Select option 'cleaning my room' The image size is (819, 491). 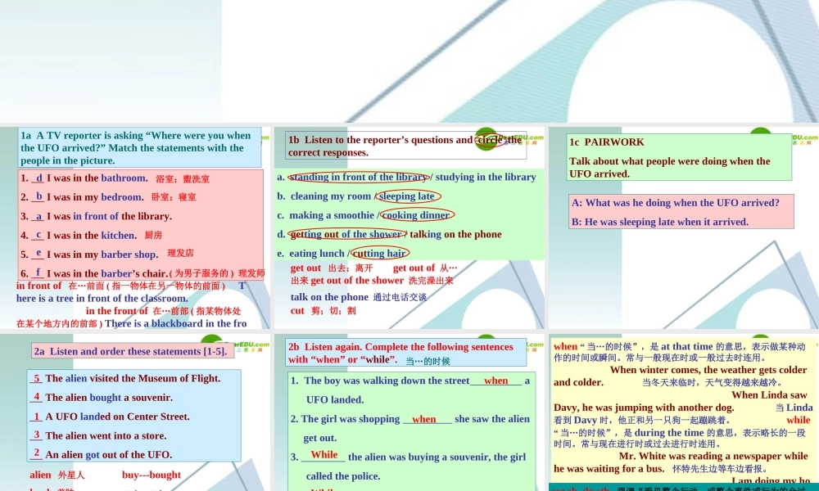pyautogui.click(x=331, y=196)
